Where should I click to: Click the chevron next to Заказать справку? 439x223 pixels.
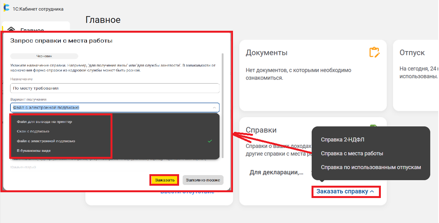(x=372, y=191)
